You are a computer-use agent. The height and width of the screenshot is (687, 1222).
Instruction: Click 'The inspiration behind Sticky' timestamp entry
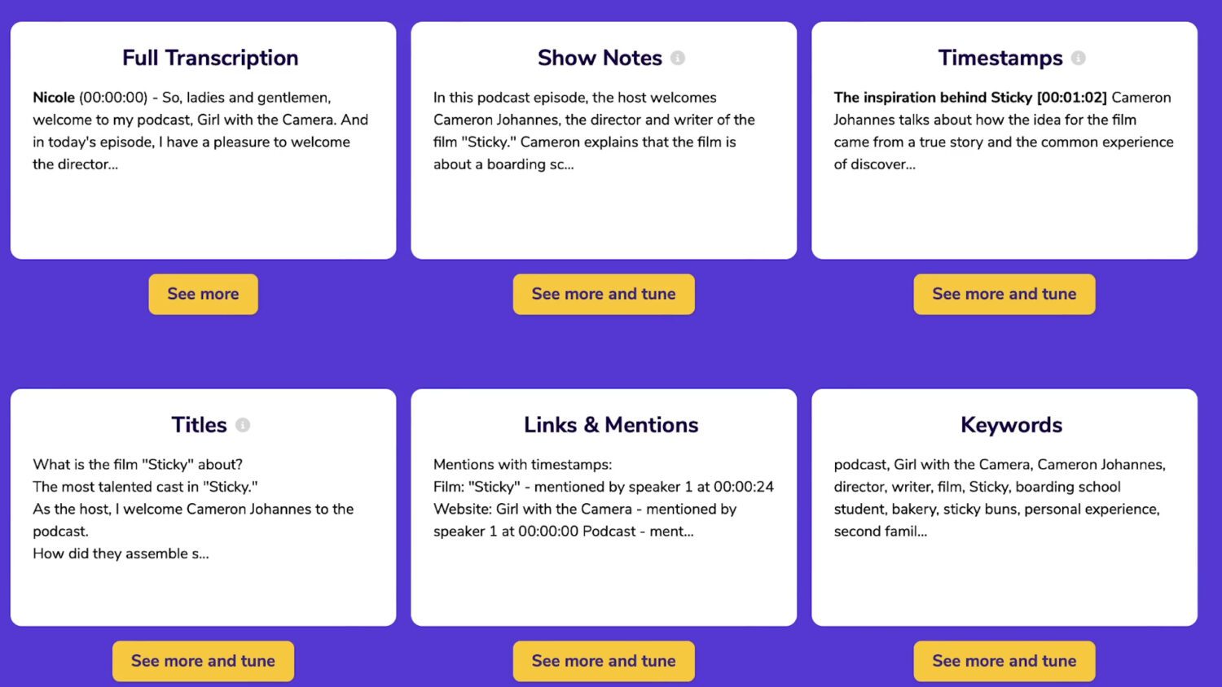point(970,98)
